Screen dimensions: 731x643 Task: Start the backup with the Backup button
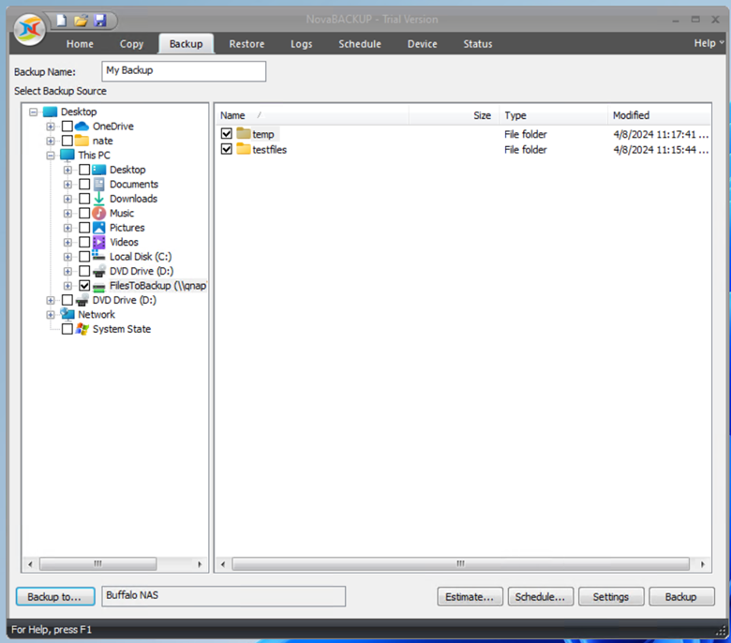[x=681, y=596]
